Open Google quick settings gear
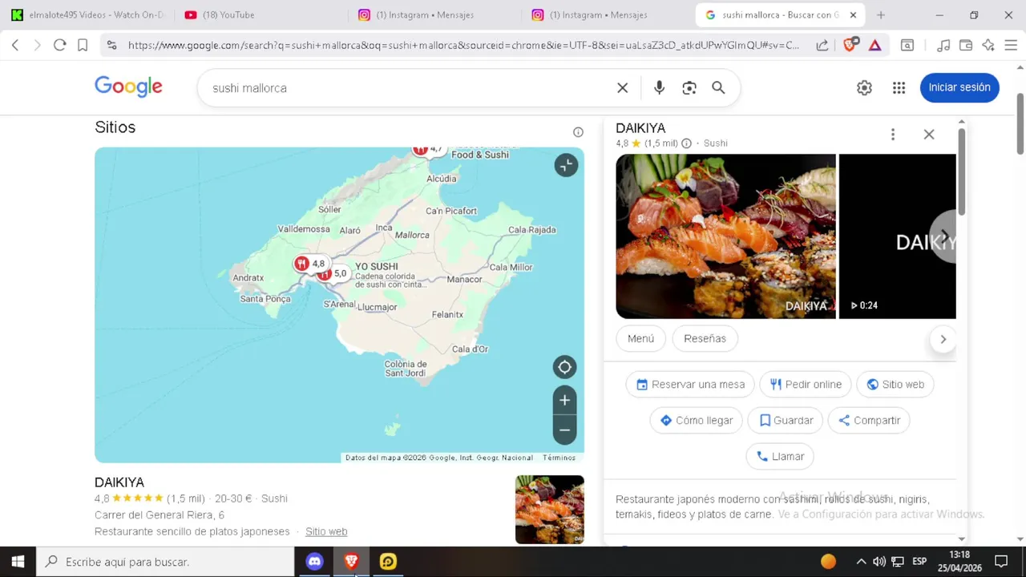The image size is (1026, 577). click(864, 88)
